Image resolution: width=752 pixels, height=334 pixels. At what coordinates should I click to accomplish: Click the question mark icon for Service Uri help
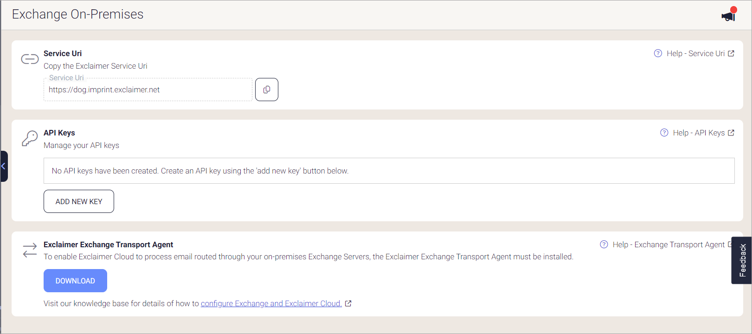tap(657, 53)
